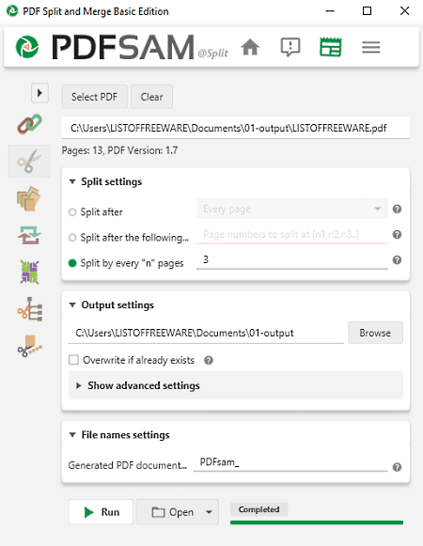Viewport: 423px width, 546px height.
Task: Select Split after the following pages option
Action: tap(72, 238)
